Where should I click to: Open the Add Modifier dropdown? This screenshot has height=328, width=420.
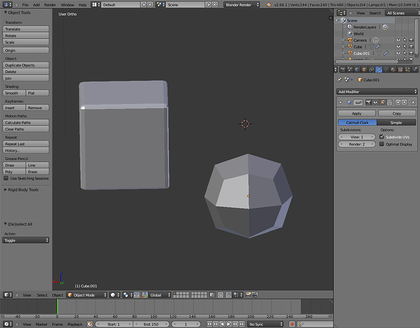377,92
